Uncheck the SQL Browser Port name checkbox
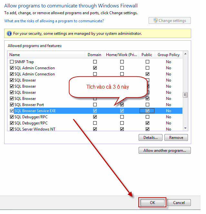 tap(12, 105)
